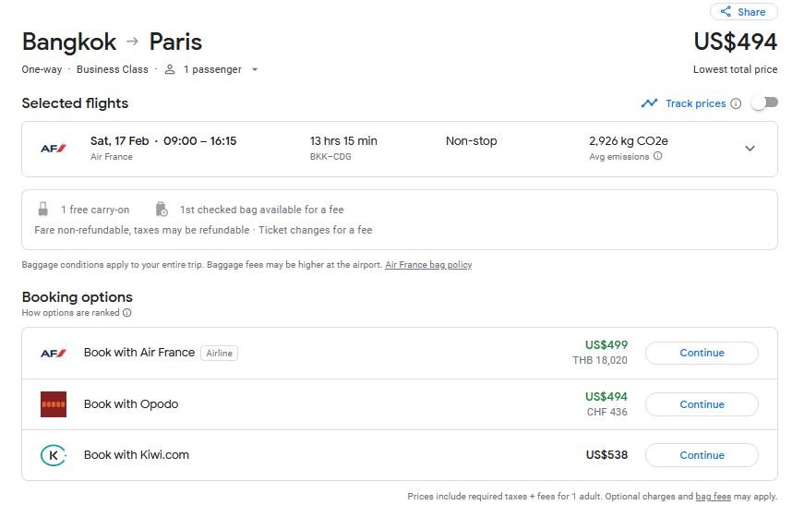The image size is (804, 517).
Task: Click the Book with Air France option
Action: 139,353
